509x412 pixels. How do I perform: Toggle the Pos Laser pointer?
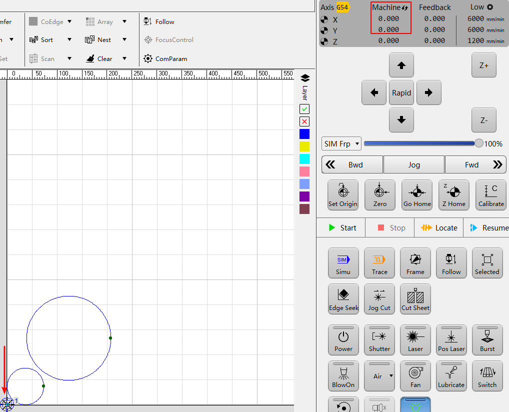[451, 340]
